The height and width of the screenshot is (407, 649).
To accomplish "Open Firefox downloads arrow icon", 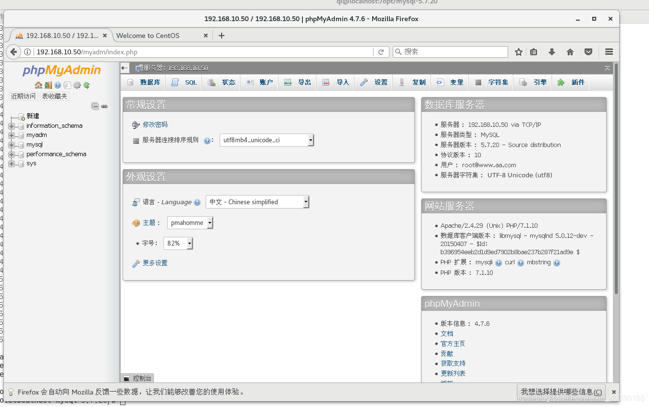I will (x=552, y=52).
